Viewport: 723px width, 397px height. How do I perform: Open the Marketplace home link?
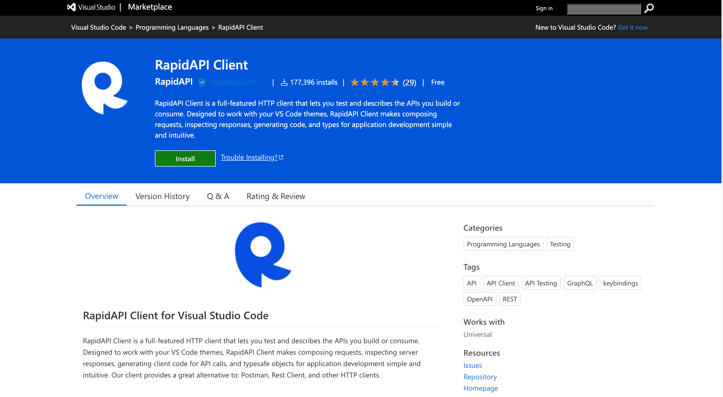pyautogui.click(x=150, y=7)
